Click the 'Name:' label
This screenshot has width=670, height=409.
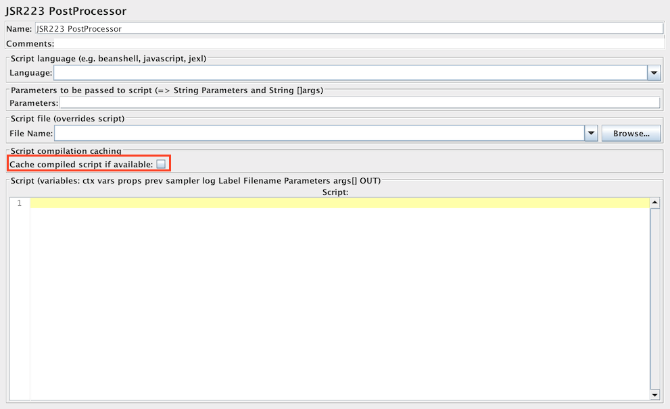tap(19, 29)
